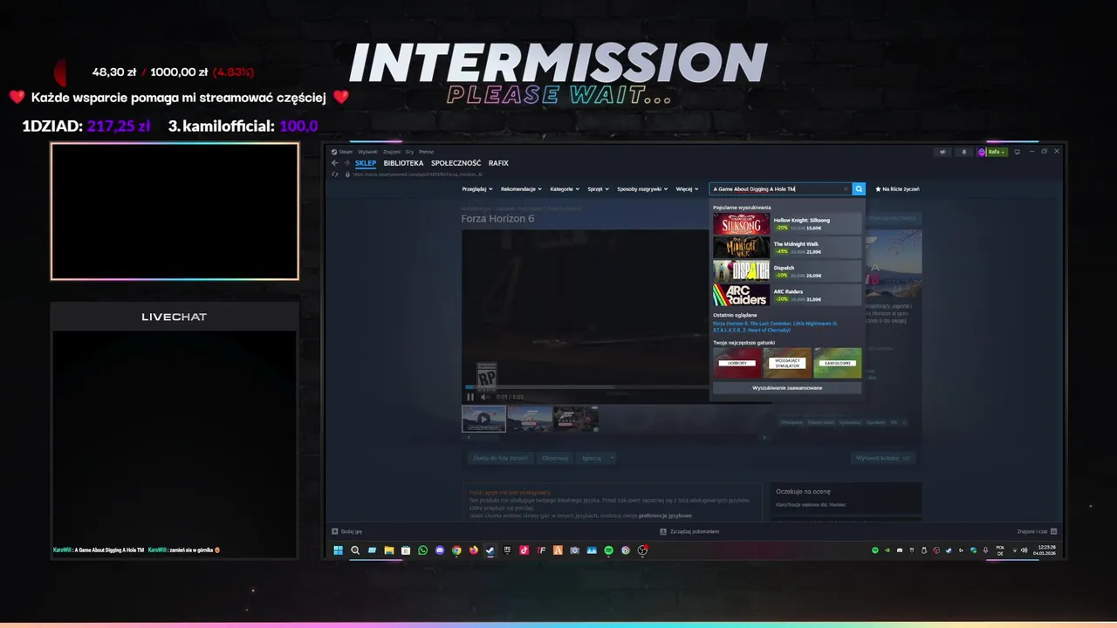Open the WCIĄGAJĄCY SYMULATOR genre tile
Screen dimensions: 1117x628
click(x=787, y=363)
